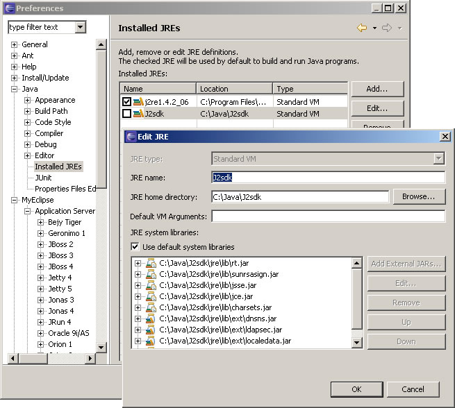Click the j2re1.4.2_06 library icon

coord(138,102)
